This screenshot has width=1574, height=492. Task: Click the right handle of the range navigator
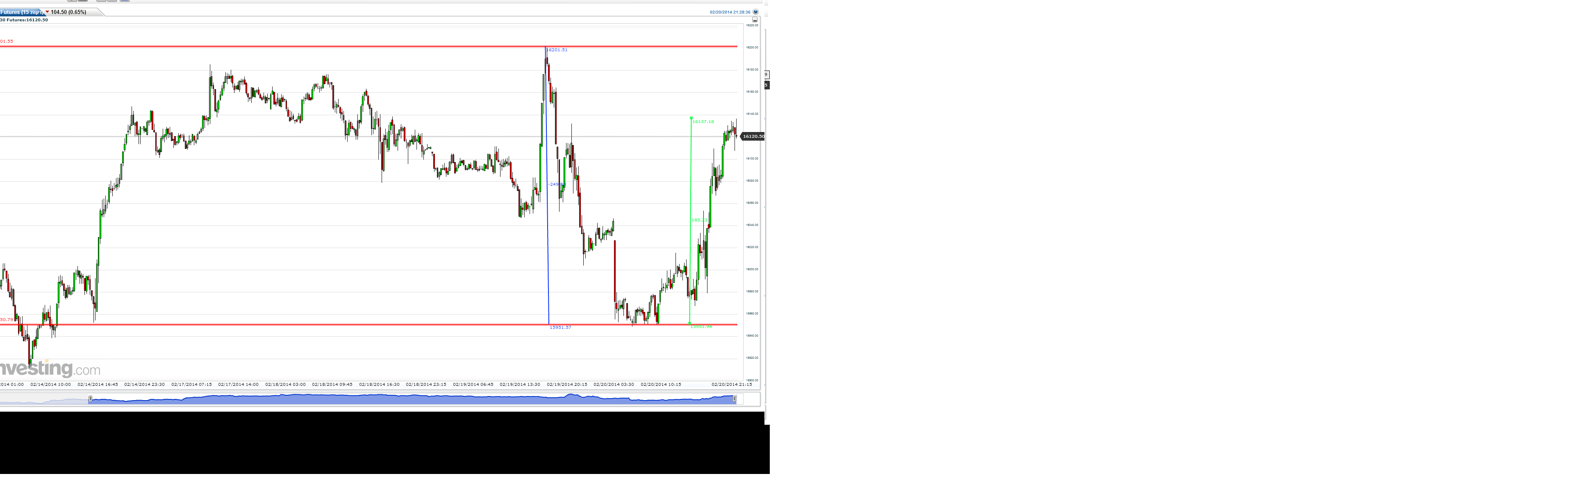(x=735, y=399)
